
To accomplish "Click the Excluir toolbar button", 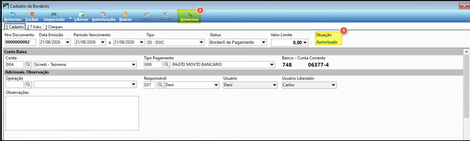I will (32, 17).
